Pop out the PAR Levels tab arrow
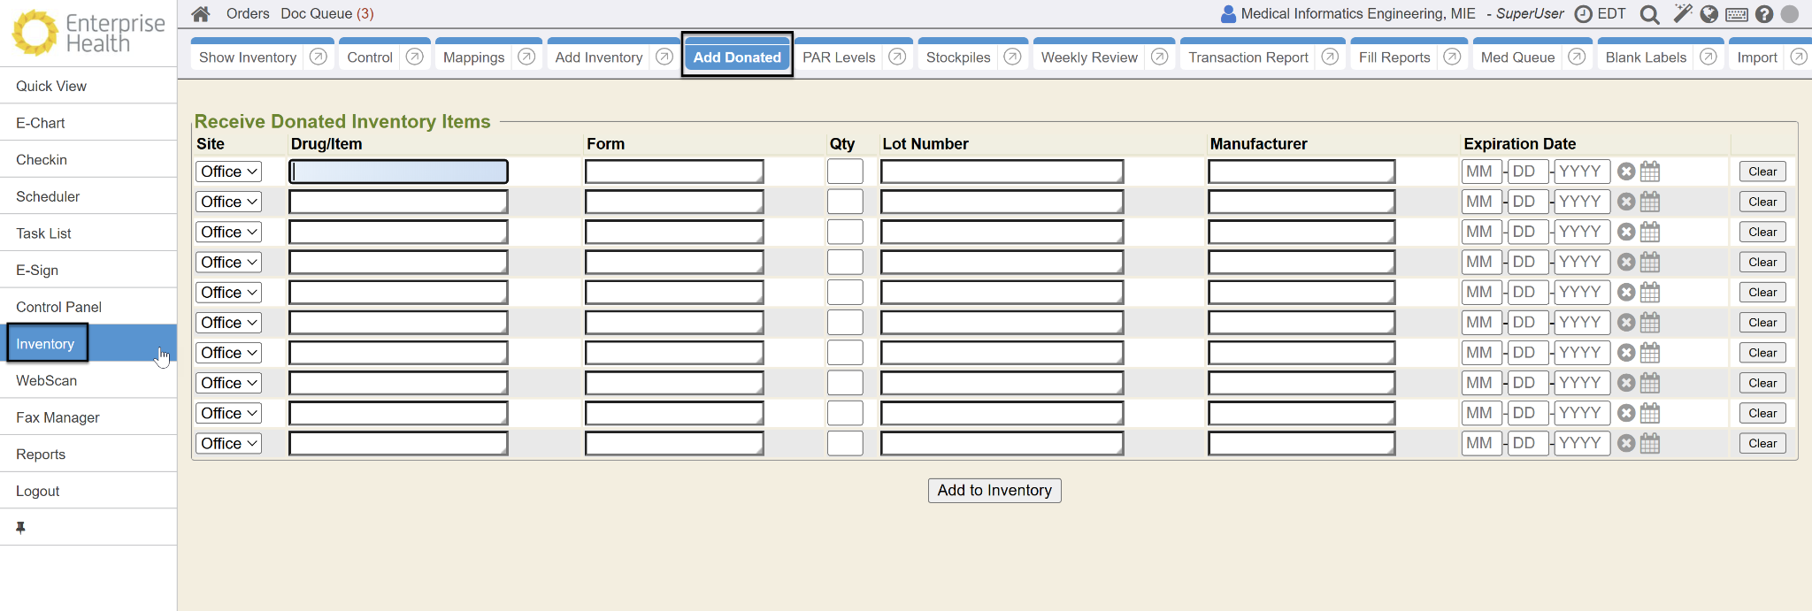Image resolution: width=1812 pixels, height=611 pixels. [897, 57]
